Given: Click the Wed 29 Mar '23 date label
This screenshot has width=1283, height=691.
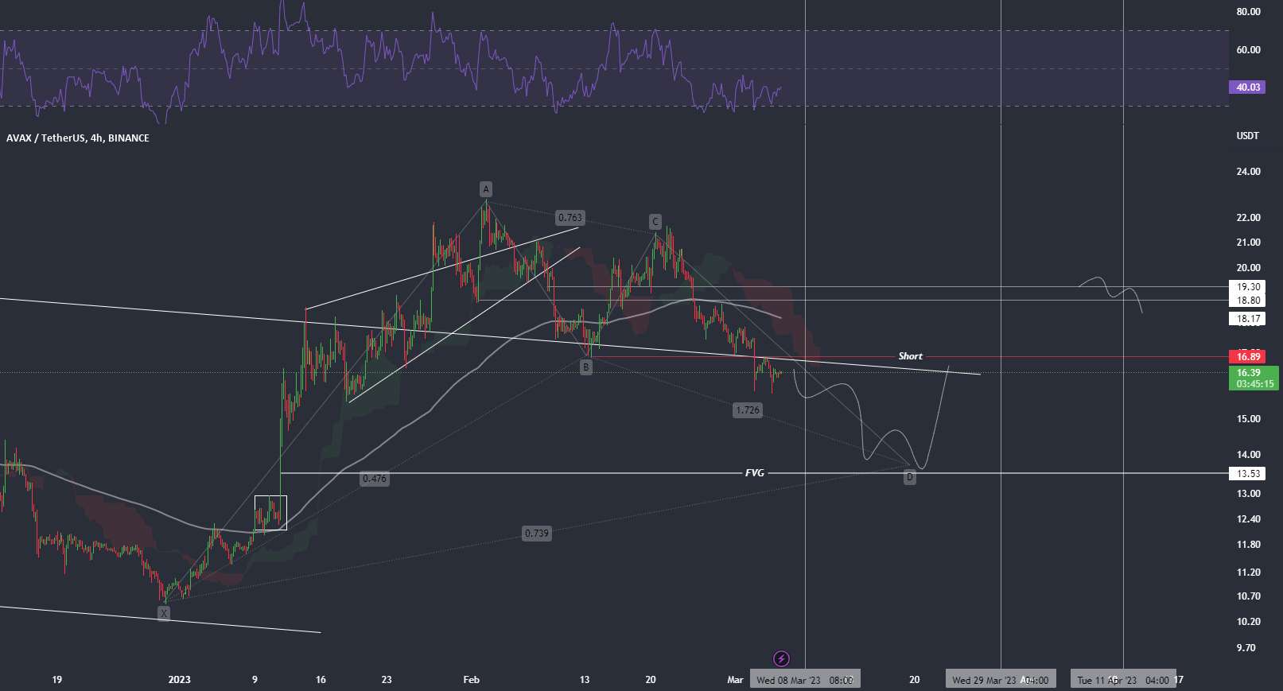Looking at the screenshot, I should coord(1001,681).
